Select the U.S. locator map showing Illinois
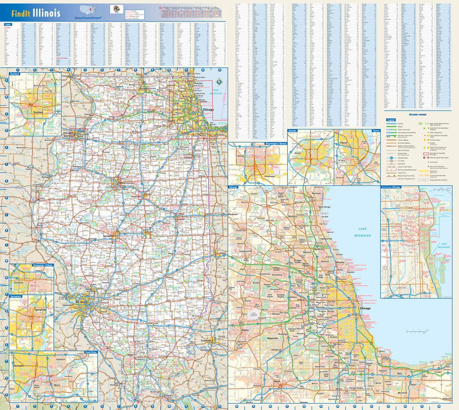Image resolution: width=459 pixels, height=410 pixels. click(x=87, y=9)
